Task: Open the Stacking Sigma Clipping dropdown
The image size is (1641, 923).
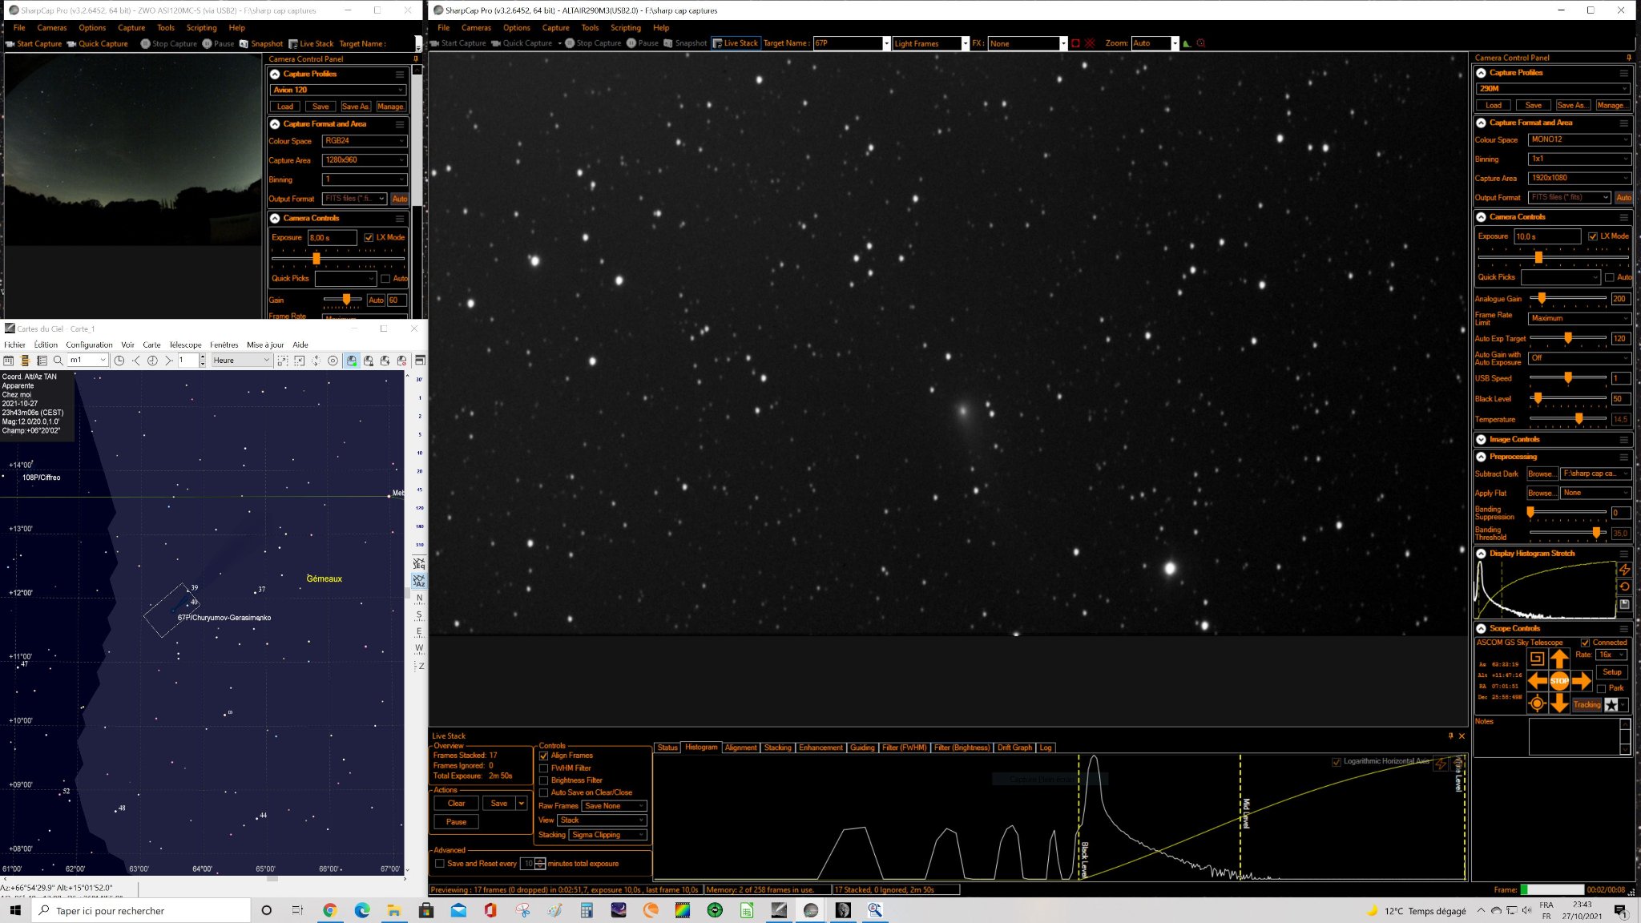Action: (608, 835)
